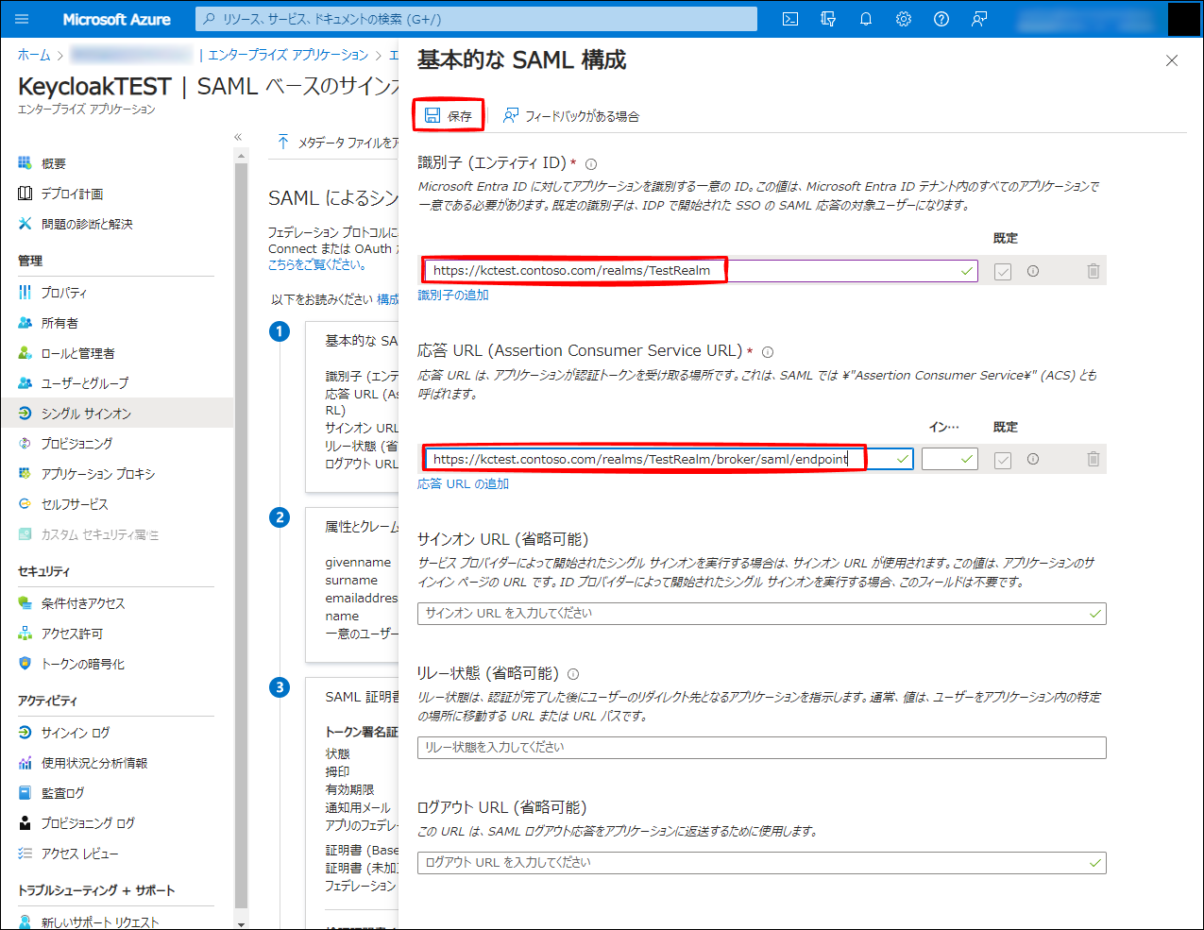Open the Azure Cloud Shell icon
The width and height of the screenshot is (1204, 930).
click(790, 19)
